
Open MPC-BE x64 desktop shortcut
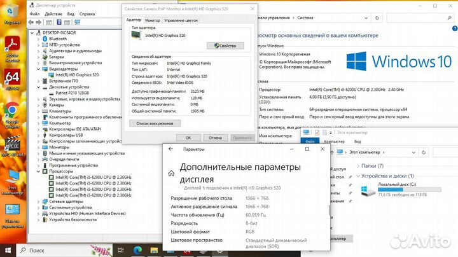(x=12, y=146)
